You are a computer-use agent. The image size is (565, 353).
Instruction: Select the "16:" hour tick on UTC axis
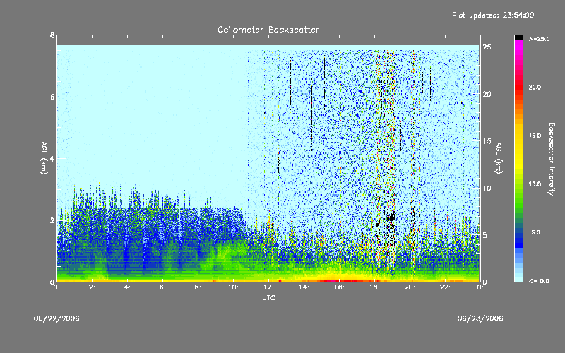339,287
